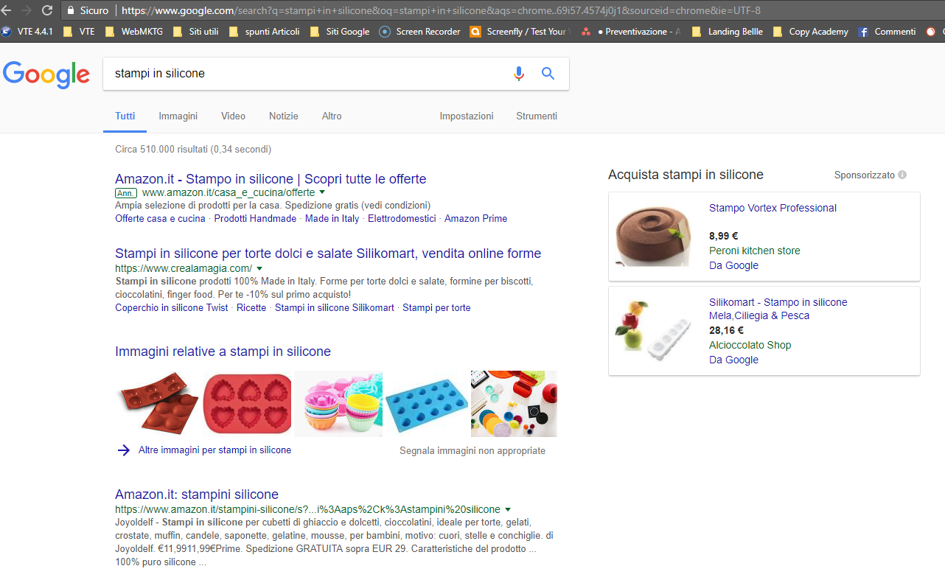The width and height of the screenshot is (945, 580).
Task: Open the mixed silicone kitchen items image
Action: click(x=514, y=404)
